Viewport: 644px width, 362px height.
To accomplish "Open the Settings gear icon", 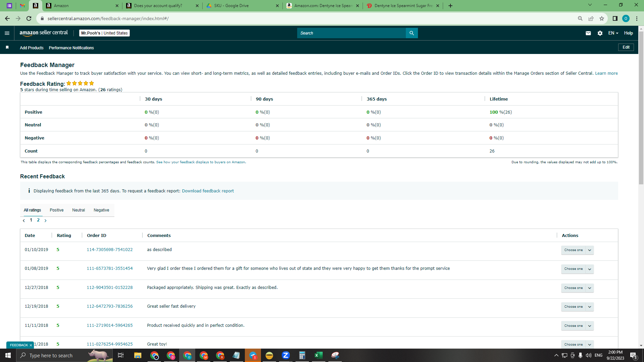I will tap(600, 33).
